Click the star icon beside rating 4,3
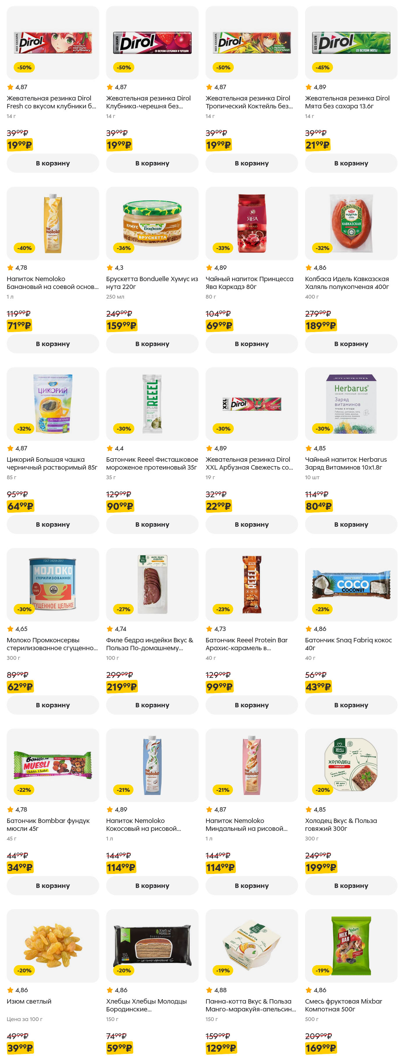Screen dimensions: 399x1056 [110, 268]
